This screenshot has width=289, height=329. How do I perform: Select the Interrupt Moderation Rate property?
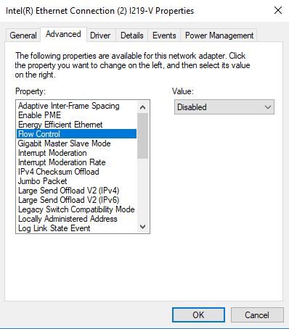click(x=76, y=162)
